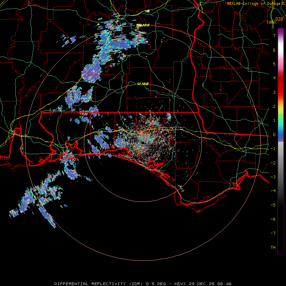Click the 100 NMI range ring label
The width and height of the screenshot is (286, 286).
click(143, 25)
